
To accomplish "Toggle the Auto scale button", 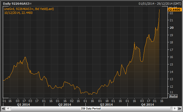I will (173, 96).
